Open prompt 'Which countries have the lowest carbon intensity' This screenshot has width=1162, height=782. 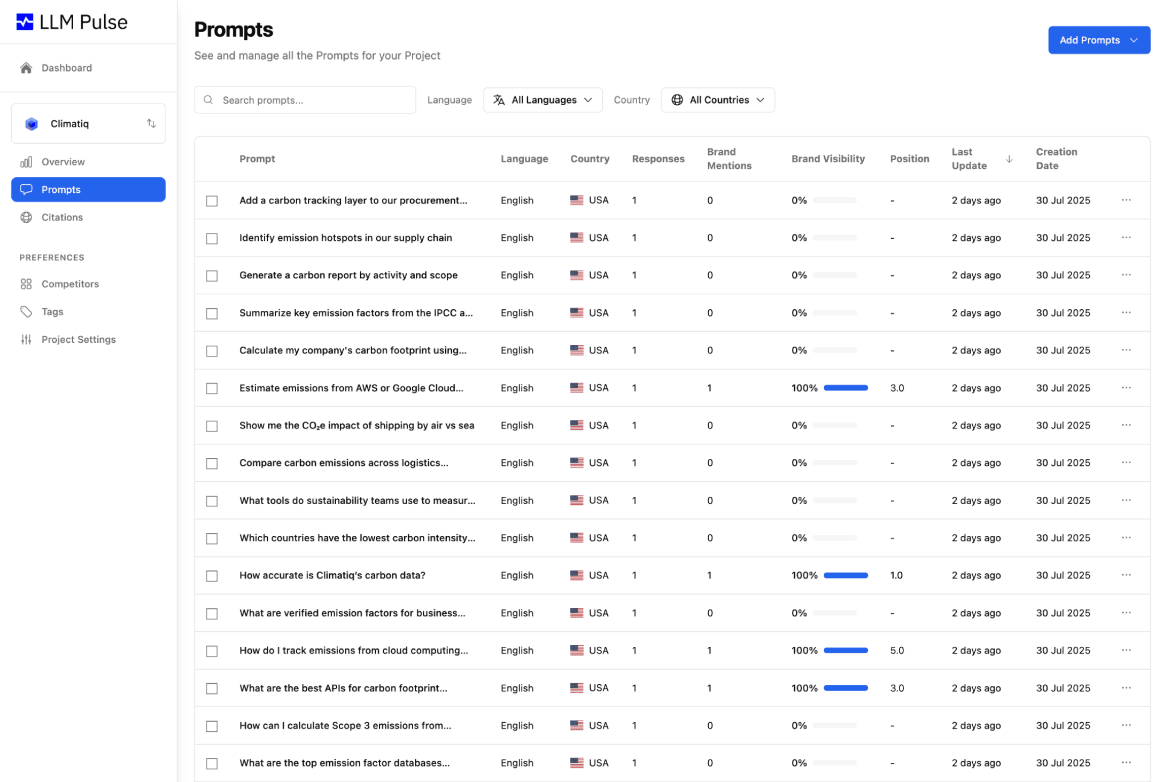(x=357, y=538)
